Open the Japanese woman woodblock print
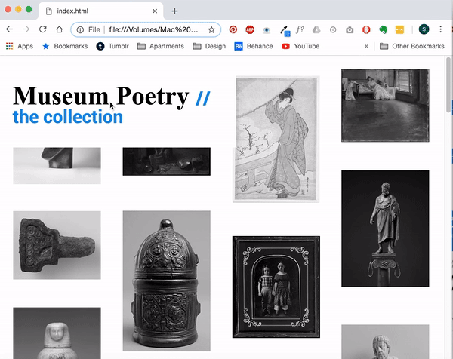Image resolution: width=453 pixels, height=359 pixels. [x=276, y=139]
